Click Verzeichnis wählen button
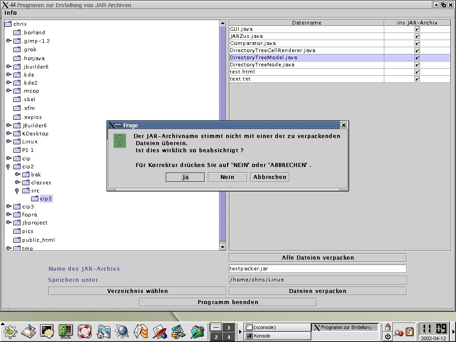Image resolution: width=456 pixels, height=342 pixels. [137, 291]
